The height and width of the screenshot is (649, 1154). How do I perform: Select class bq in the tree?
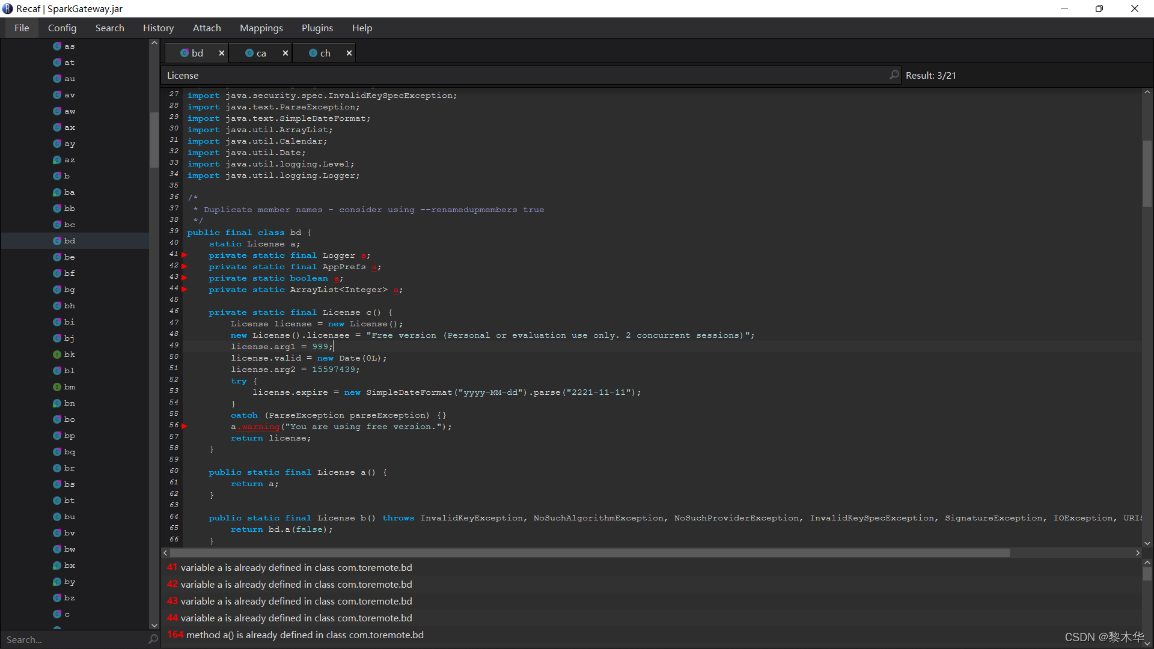tap(70, 452)
